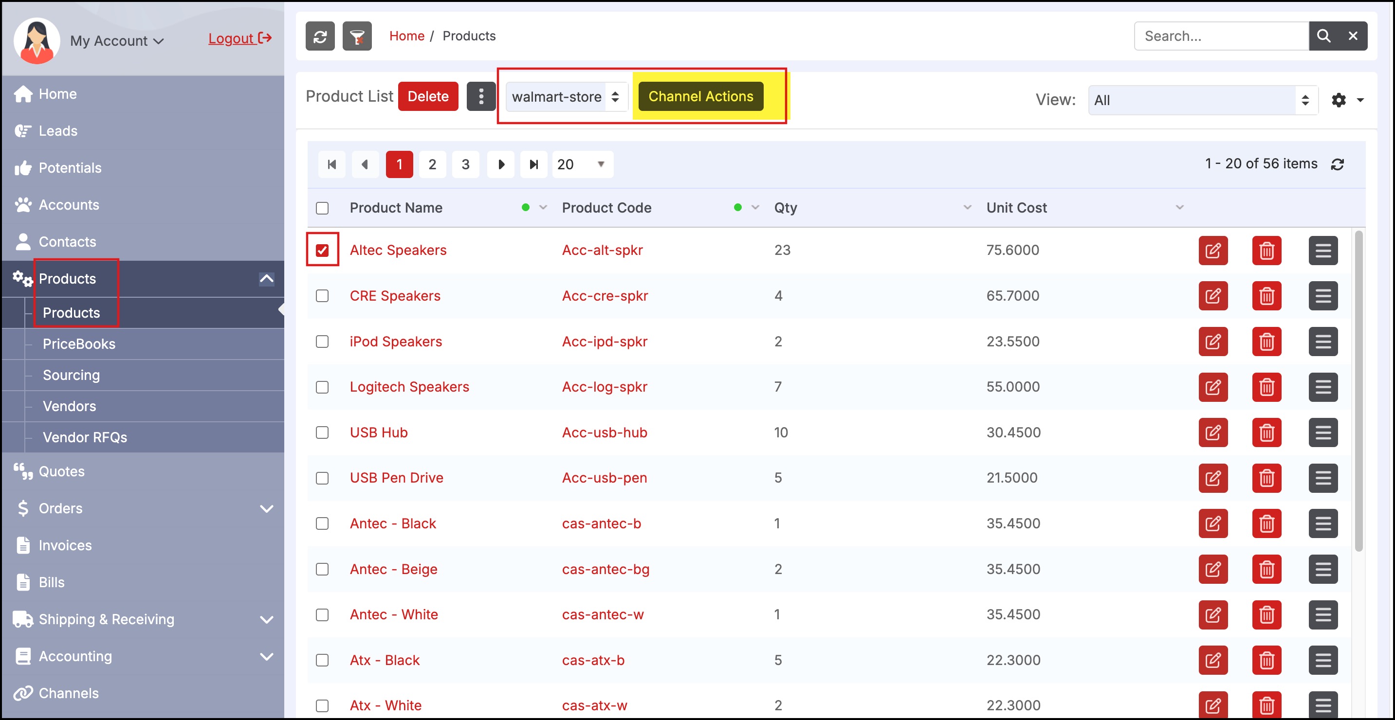Clear filters with the funnel icon

pyautogui.click(x=357, y=36)
